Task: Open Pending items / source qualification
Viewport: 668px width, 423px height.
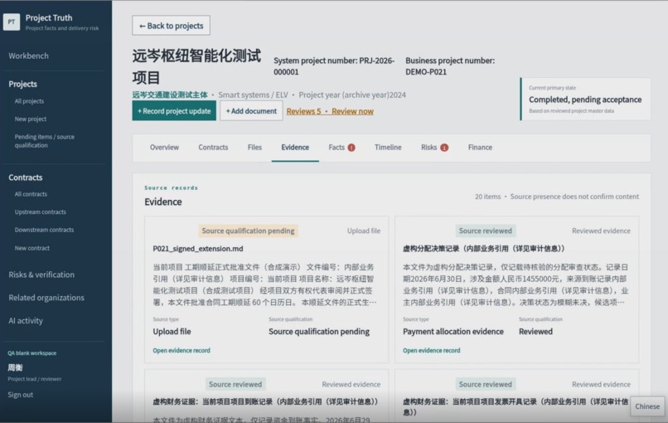Action: 44,141
